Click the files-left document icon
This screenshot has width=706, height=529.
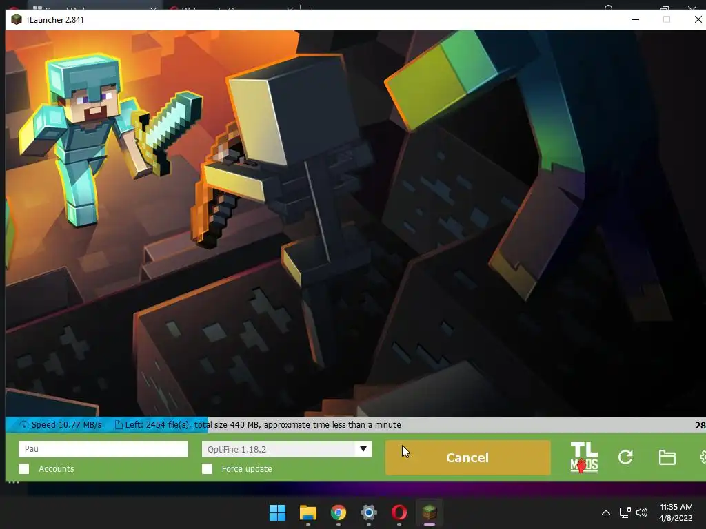[x=119, y=424]
